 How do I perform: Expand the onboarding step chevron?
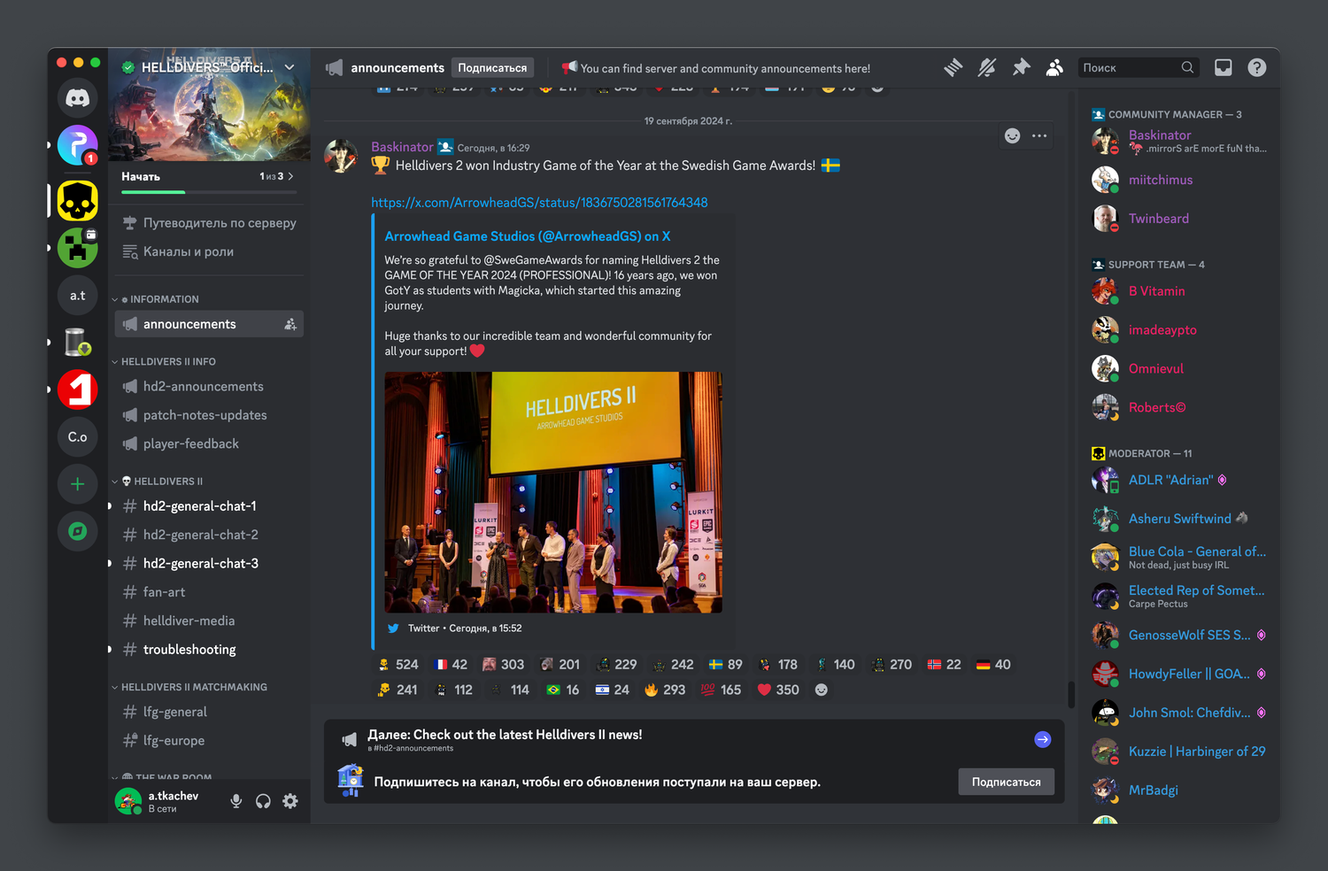(x=290, y=176)
